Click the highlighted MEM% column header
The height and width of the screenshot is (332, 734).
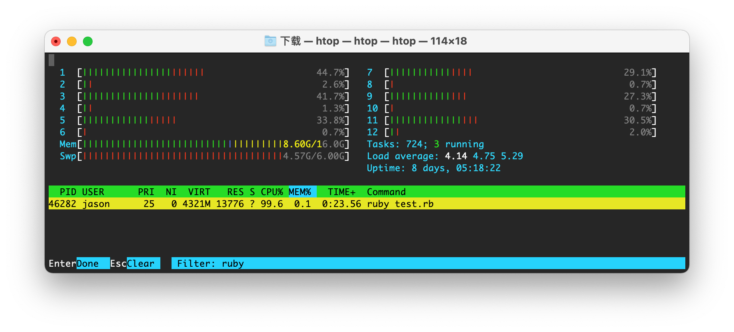pos(302,192)
